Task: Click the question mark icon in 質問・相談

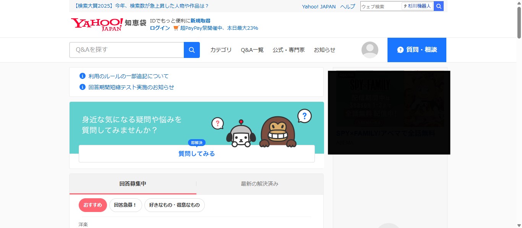Action: tap(400, 50)
